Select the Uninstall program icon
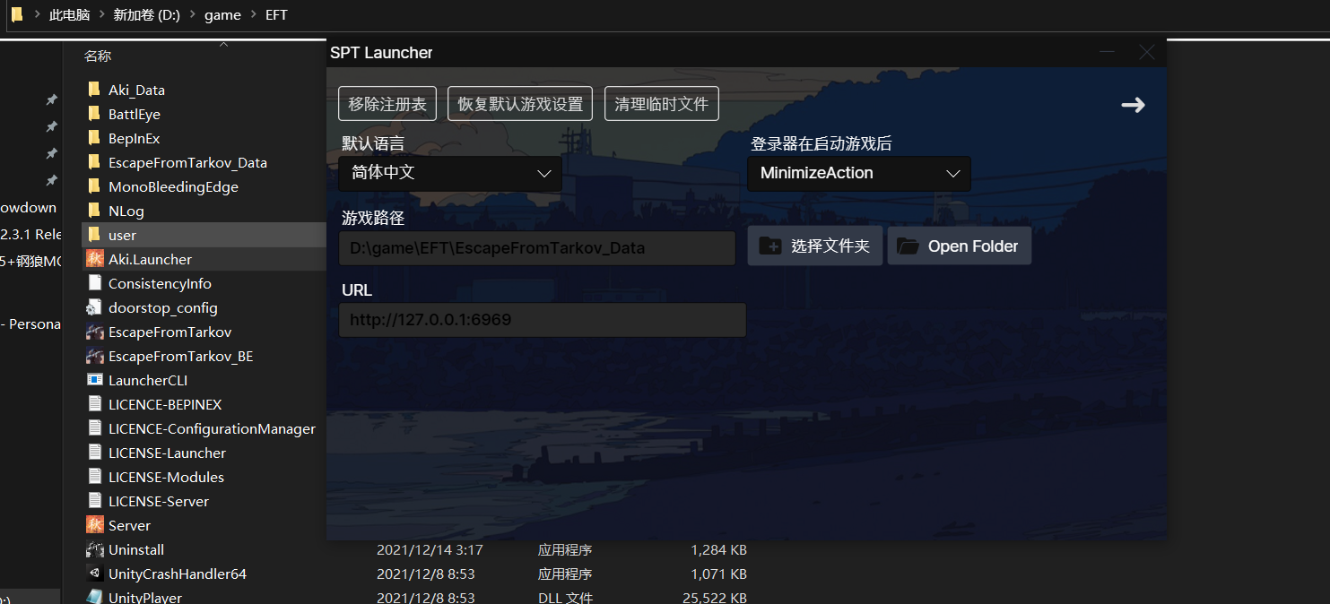This screenshot has height=604, width=1330. tap(94, 549)
